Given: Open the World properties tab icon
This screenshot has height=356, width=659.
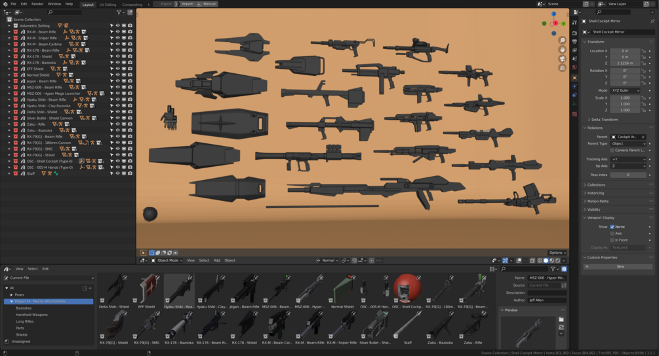Looking at the screenshot, I should [574, 67].
